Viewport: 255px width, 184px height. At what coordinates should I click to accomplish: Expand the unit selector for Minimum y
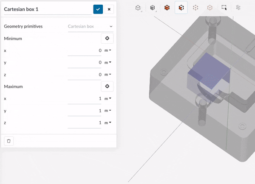click(x=108, y=62)
